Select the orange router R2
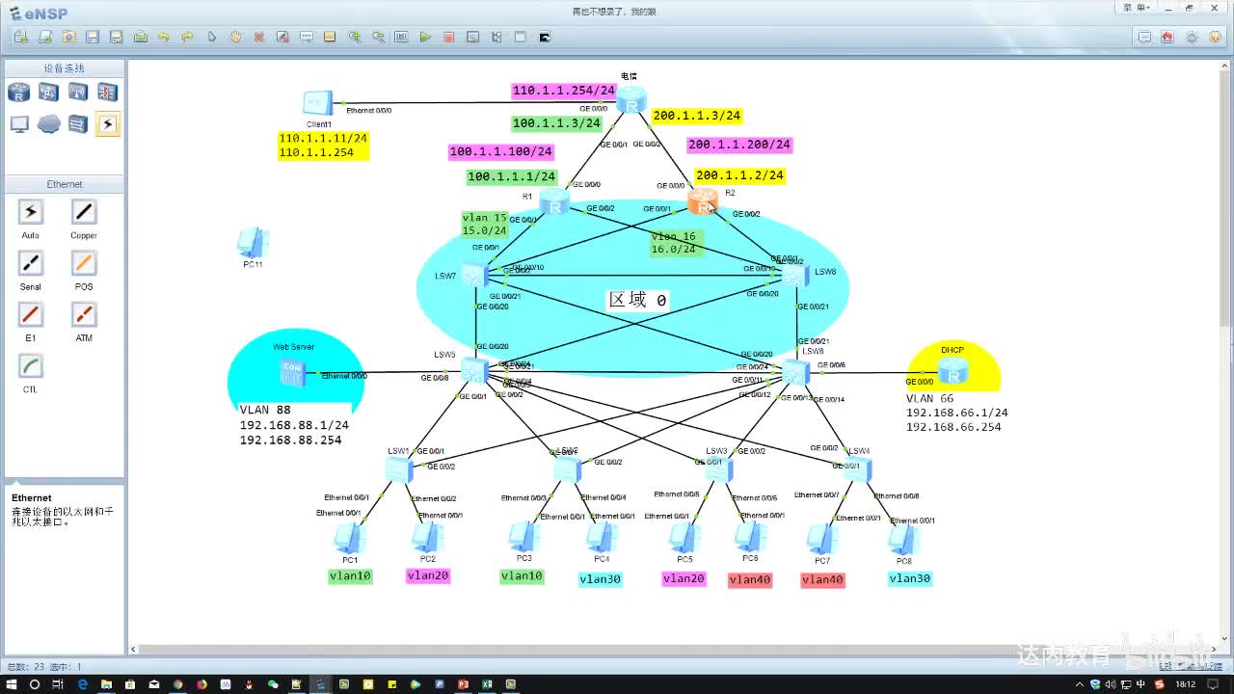 pyautogui.click(x=703, y=200)
